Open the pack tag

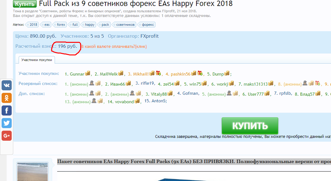[x=104, y=25]
